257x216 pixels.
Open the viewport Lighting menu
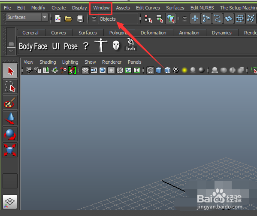pos(70,62)
